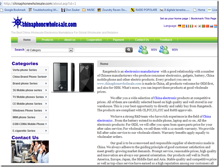The width and height of the screenshot is (219, 167).
Task: Open the Home bookmark in bookmarks bar
Action: (x=199, y=10)
